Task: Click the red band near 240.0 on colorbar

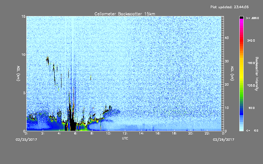Action: coord(241,40)
